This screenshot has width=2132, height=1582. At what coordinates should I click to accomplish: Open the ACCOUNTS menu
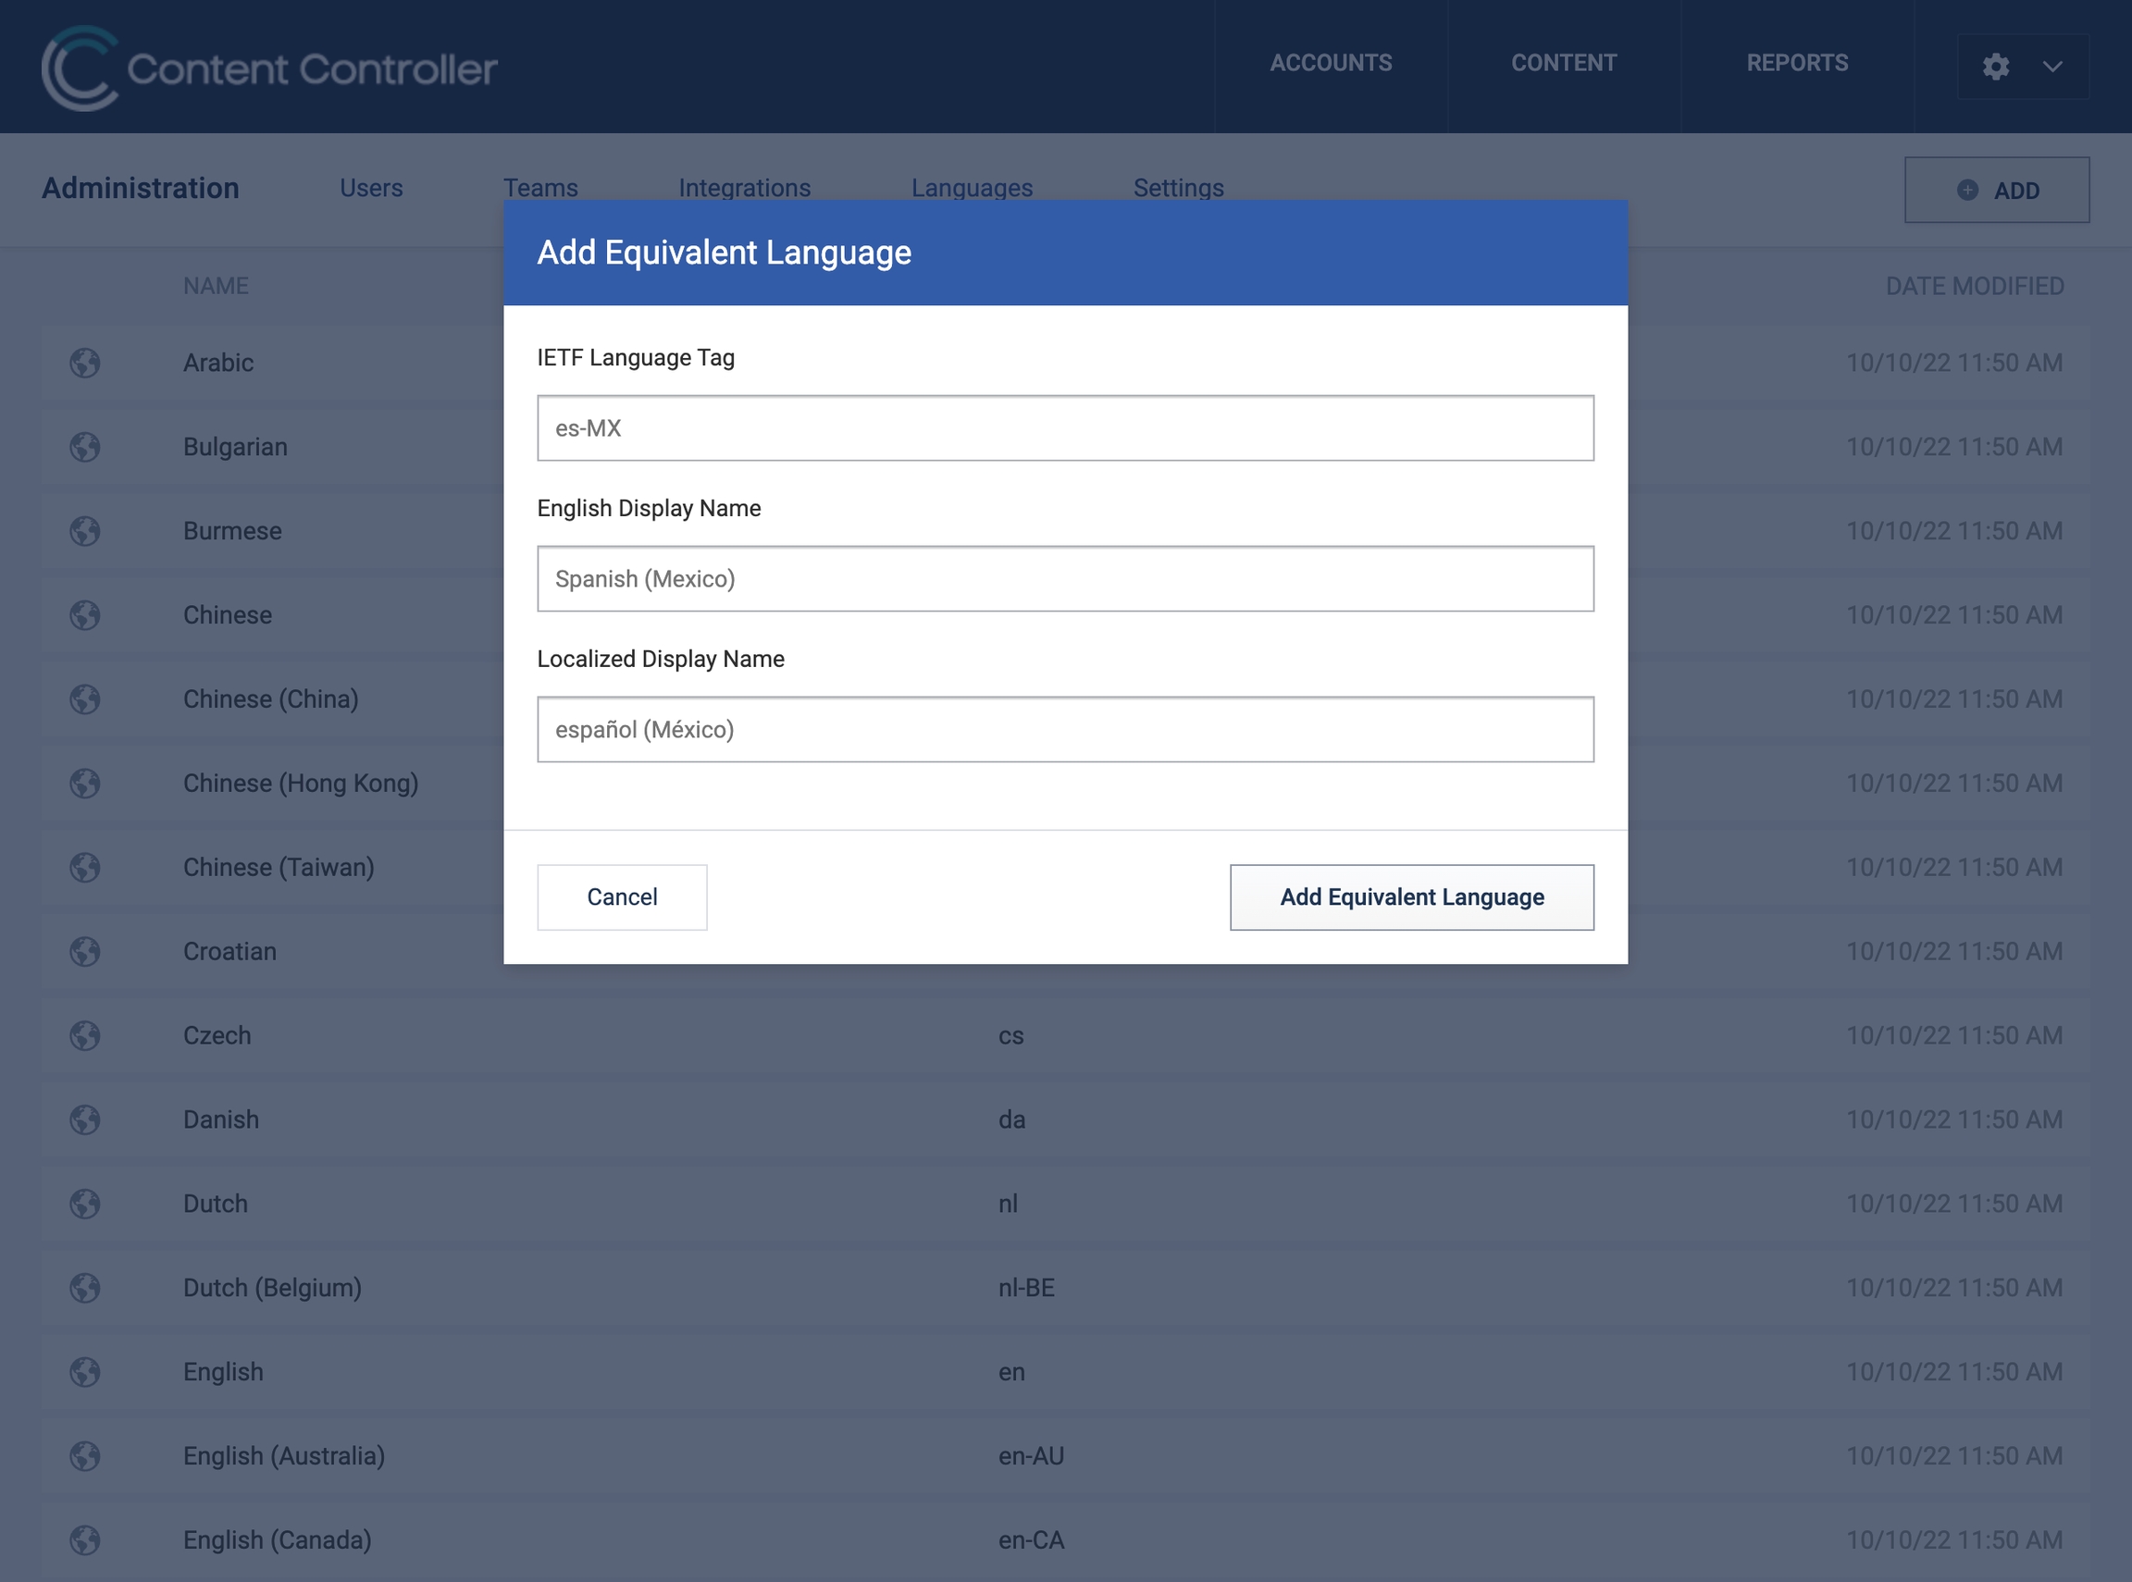pos(1331,63)
